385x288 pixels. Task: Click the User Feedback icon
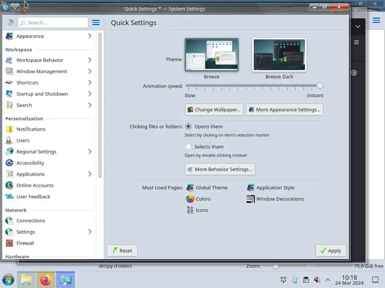(9, 196)
